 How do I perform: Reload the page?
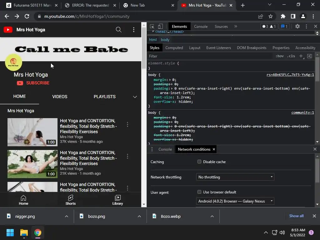tap(27, 16)
